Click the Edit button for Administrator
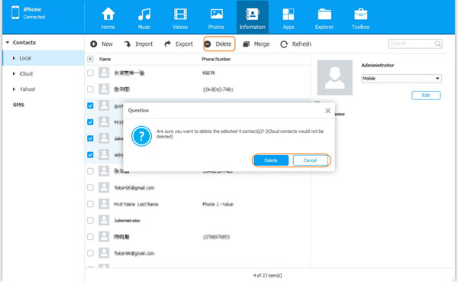This screenshot has height=282, width=458. 426,96
